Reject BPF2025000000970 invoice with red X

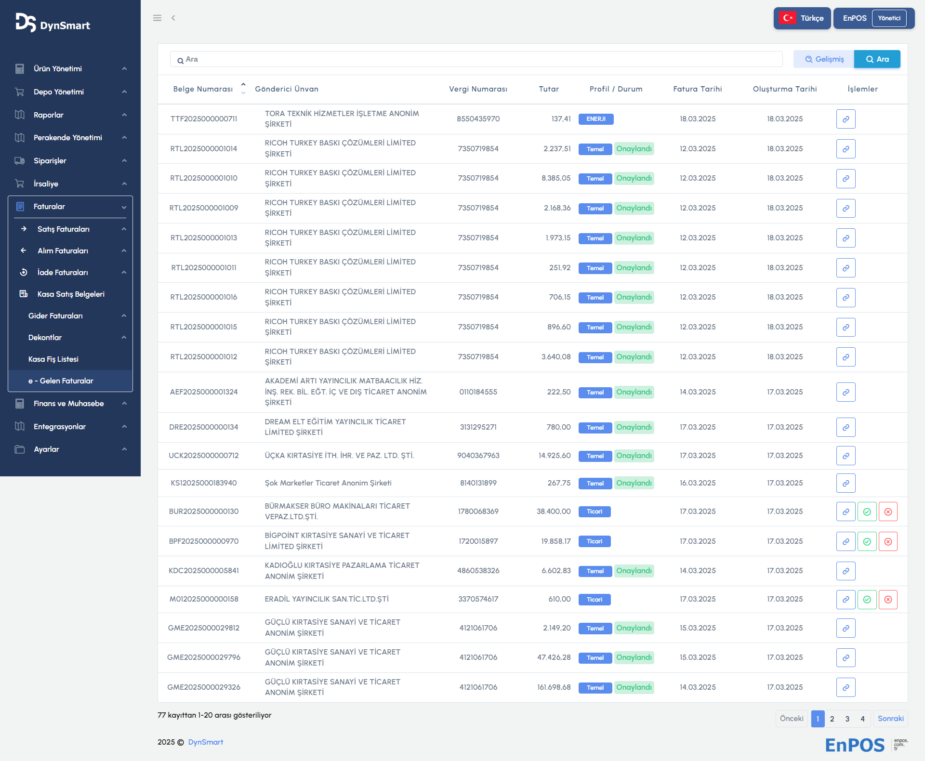(888, 541)
